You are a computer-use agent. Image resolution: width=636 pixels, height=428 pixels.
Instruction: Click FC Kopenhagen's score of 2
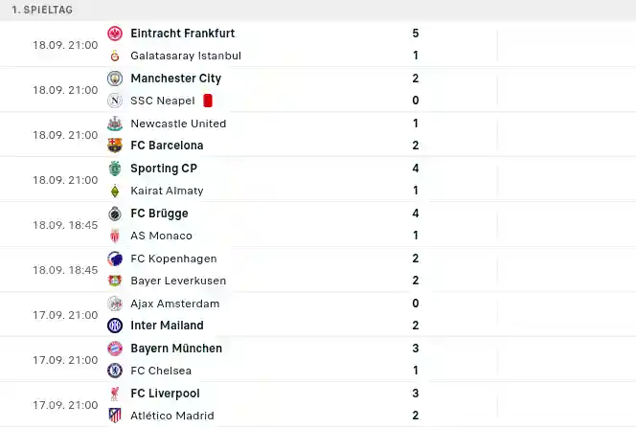pyautogui.click(x=416, y=259)
